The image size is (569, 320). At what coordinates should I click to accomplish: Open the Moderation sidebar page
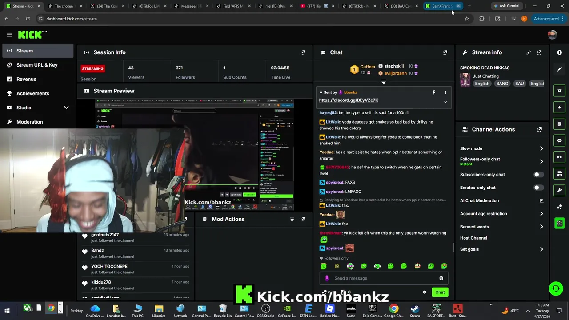click(x=38, y=122)
